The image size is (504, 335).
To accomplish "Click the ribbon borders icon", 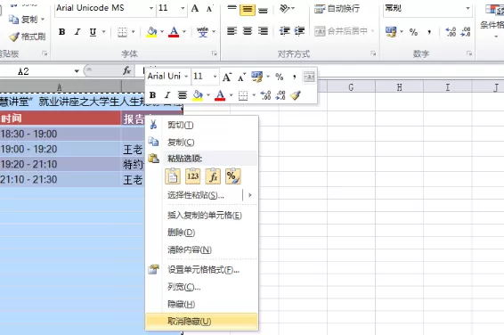I will [122, 32].
